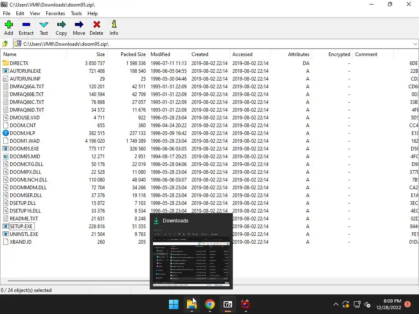The height and width of the screenshot is (314, 419).
Task: Sort by the Modified column header
Action: (x=168, y=54)
